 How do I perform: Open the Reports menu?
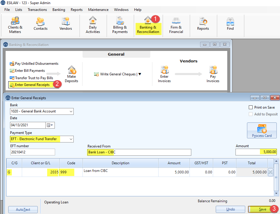coord(77,10)
